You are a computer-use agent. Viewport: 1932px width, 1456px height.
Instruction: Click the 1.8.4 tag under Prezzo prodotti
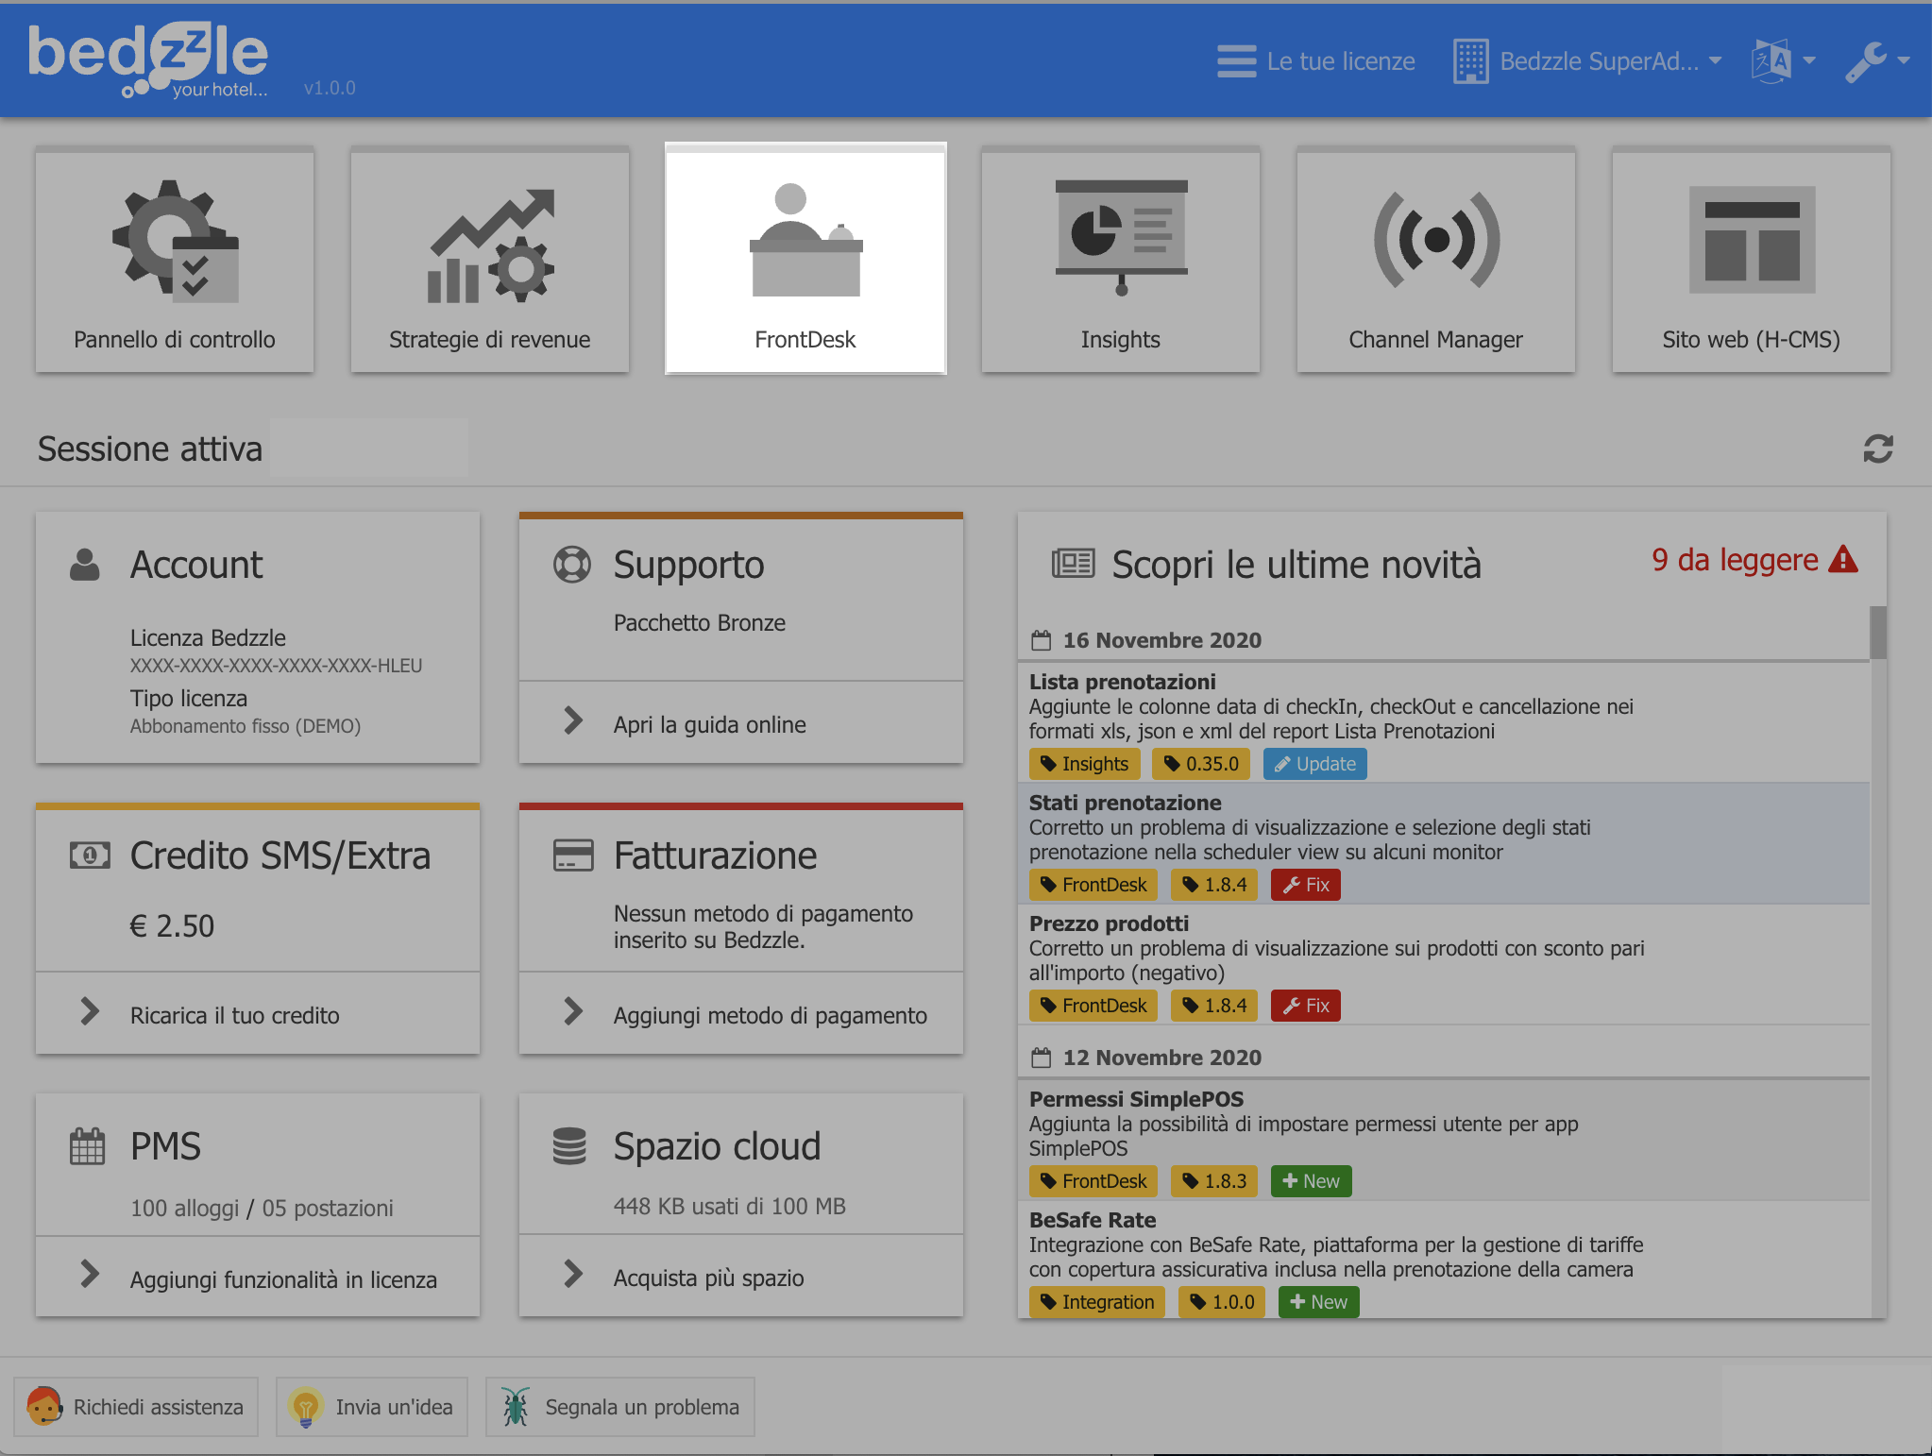1214,1006
